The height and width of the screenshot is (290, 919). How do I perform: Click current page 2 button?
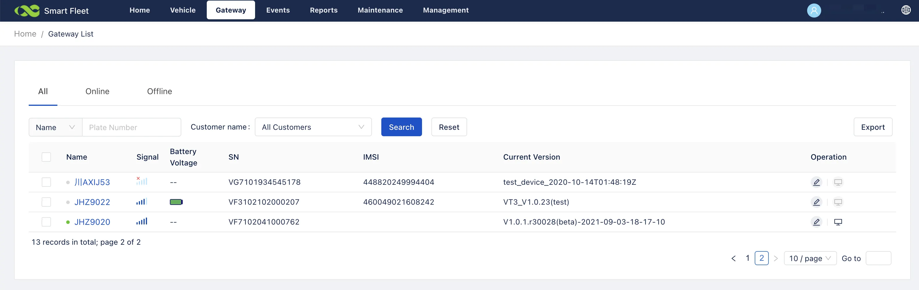tap(761, 258)
